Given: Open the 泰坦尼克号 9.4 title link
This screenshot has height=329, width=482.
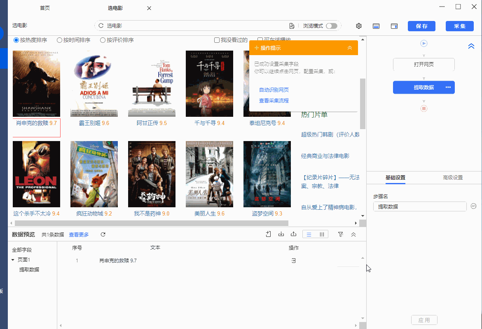Looking at the screenshot, I should pos(267,123).
